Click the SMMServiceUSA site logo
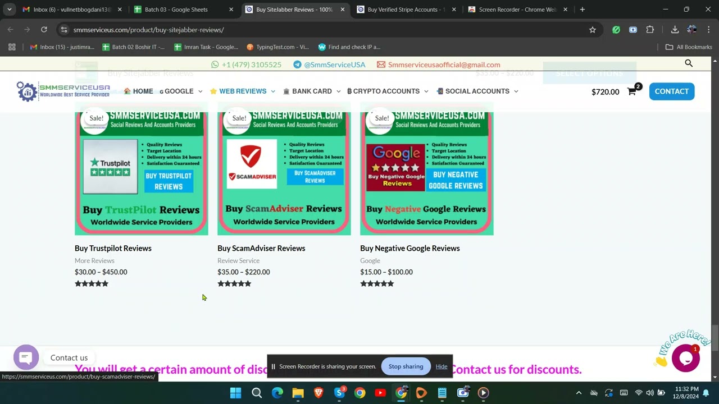 point(63,91)
